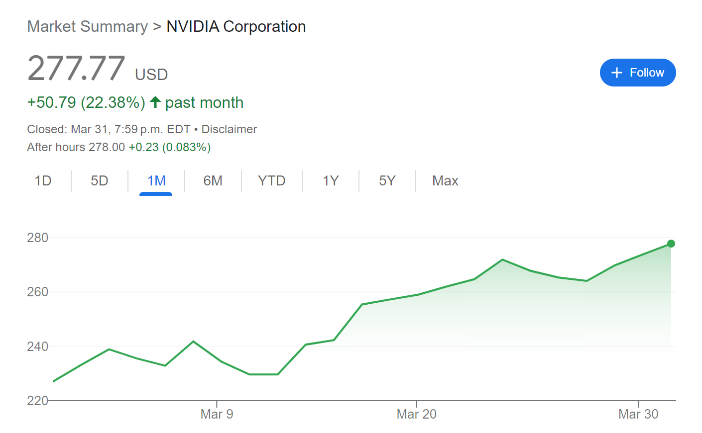Click the 220 y-axis label
Image resolution: width=702 pixels, height=433 pixels.
click(x=38, y=401)
